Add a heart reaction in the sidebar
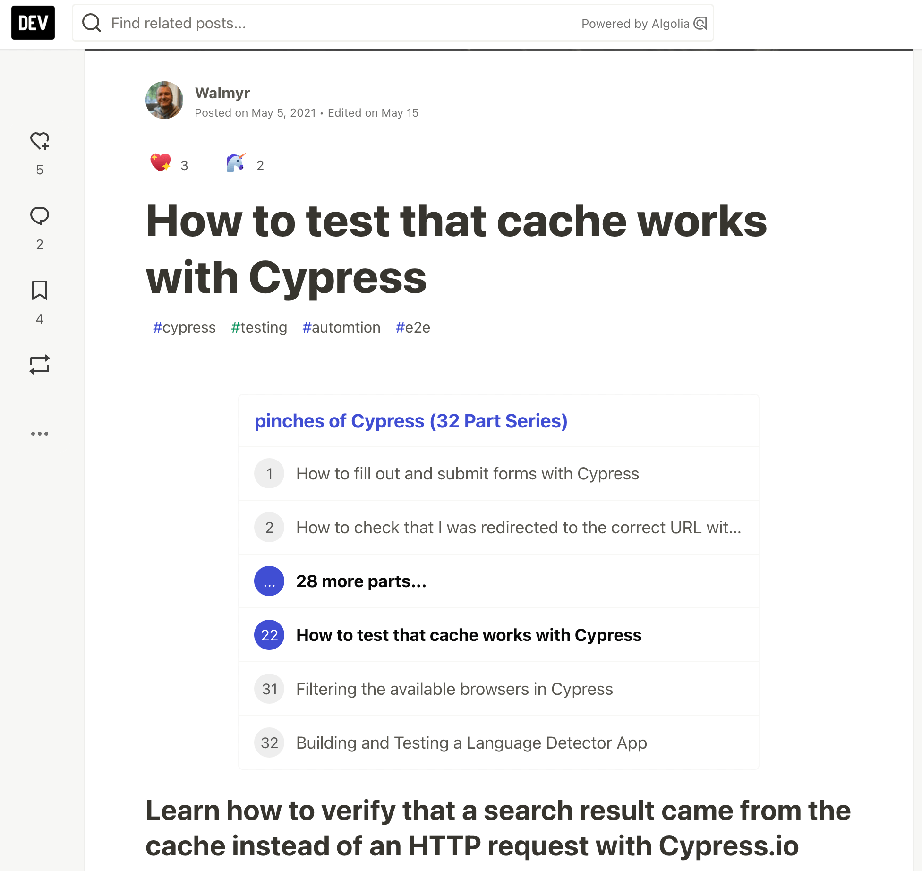 [40, 141]
